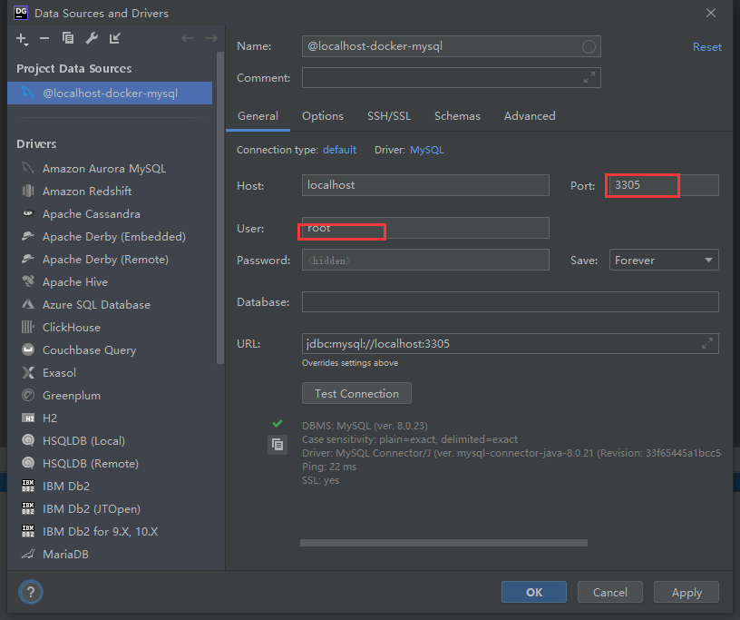The height and width of the screenshot is (620, 740).
Task: Open help with question mark button
Action: click(31, 592)
